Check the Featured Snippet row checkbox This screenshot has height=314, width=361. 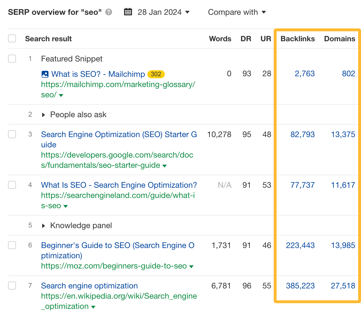pyautogui.click(x=12, y=59)
